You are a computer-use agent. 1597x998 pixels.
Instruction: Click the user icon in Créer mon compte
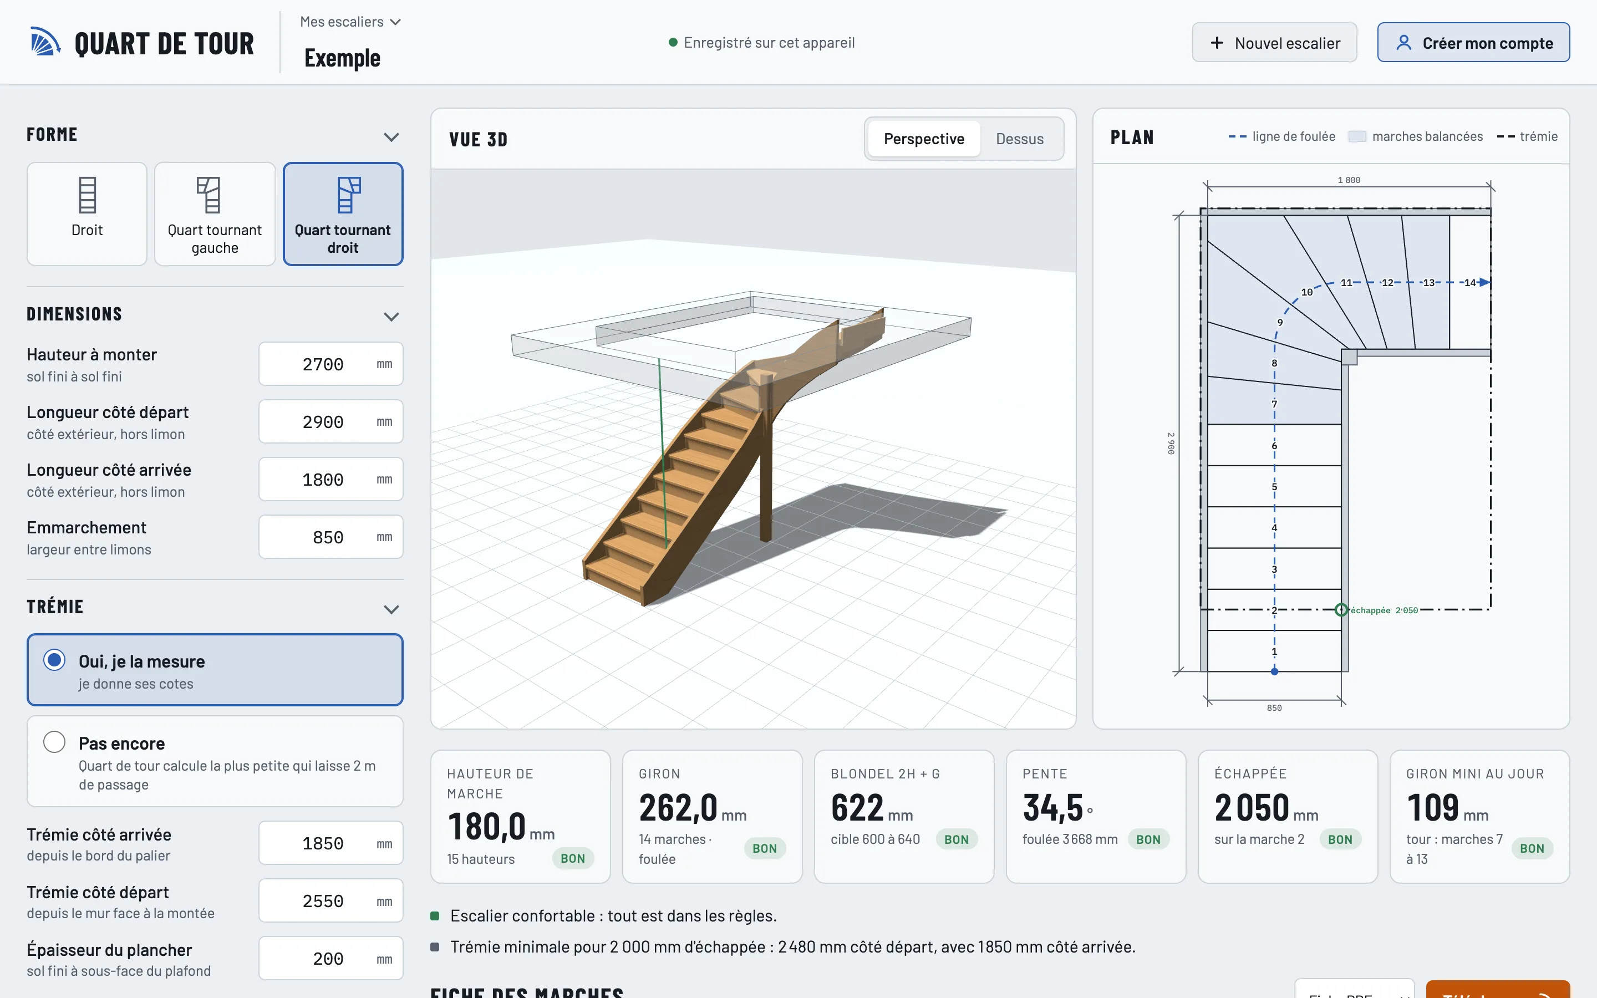coord(1403,43)
